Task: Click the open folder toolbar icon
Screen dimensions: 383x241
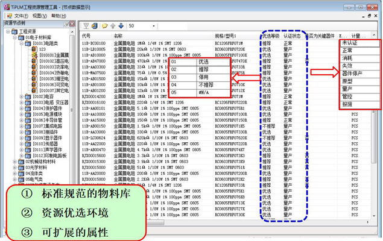Action: (x=104, y=26)
